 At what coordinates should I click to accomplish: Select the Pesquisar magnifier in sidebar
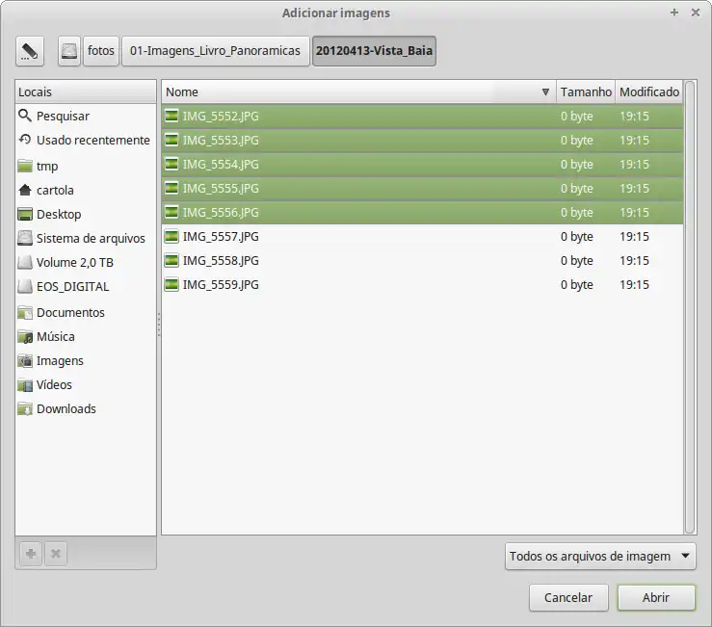(26, 116)
